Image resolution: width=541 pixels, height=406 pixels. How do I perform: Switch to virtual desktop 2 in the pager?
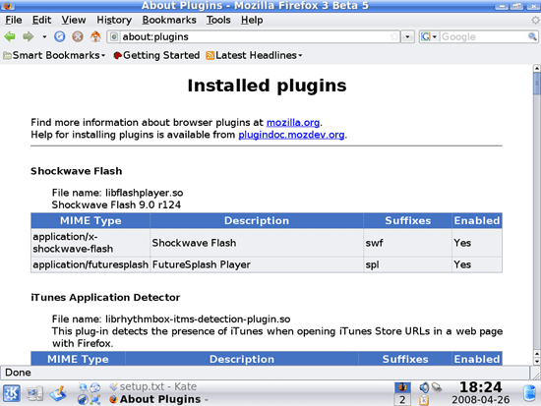coord(402,400)
